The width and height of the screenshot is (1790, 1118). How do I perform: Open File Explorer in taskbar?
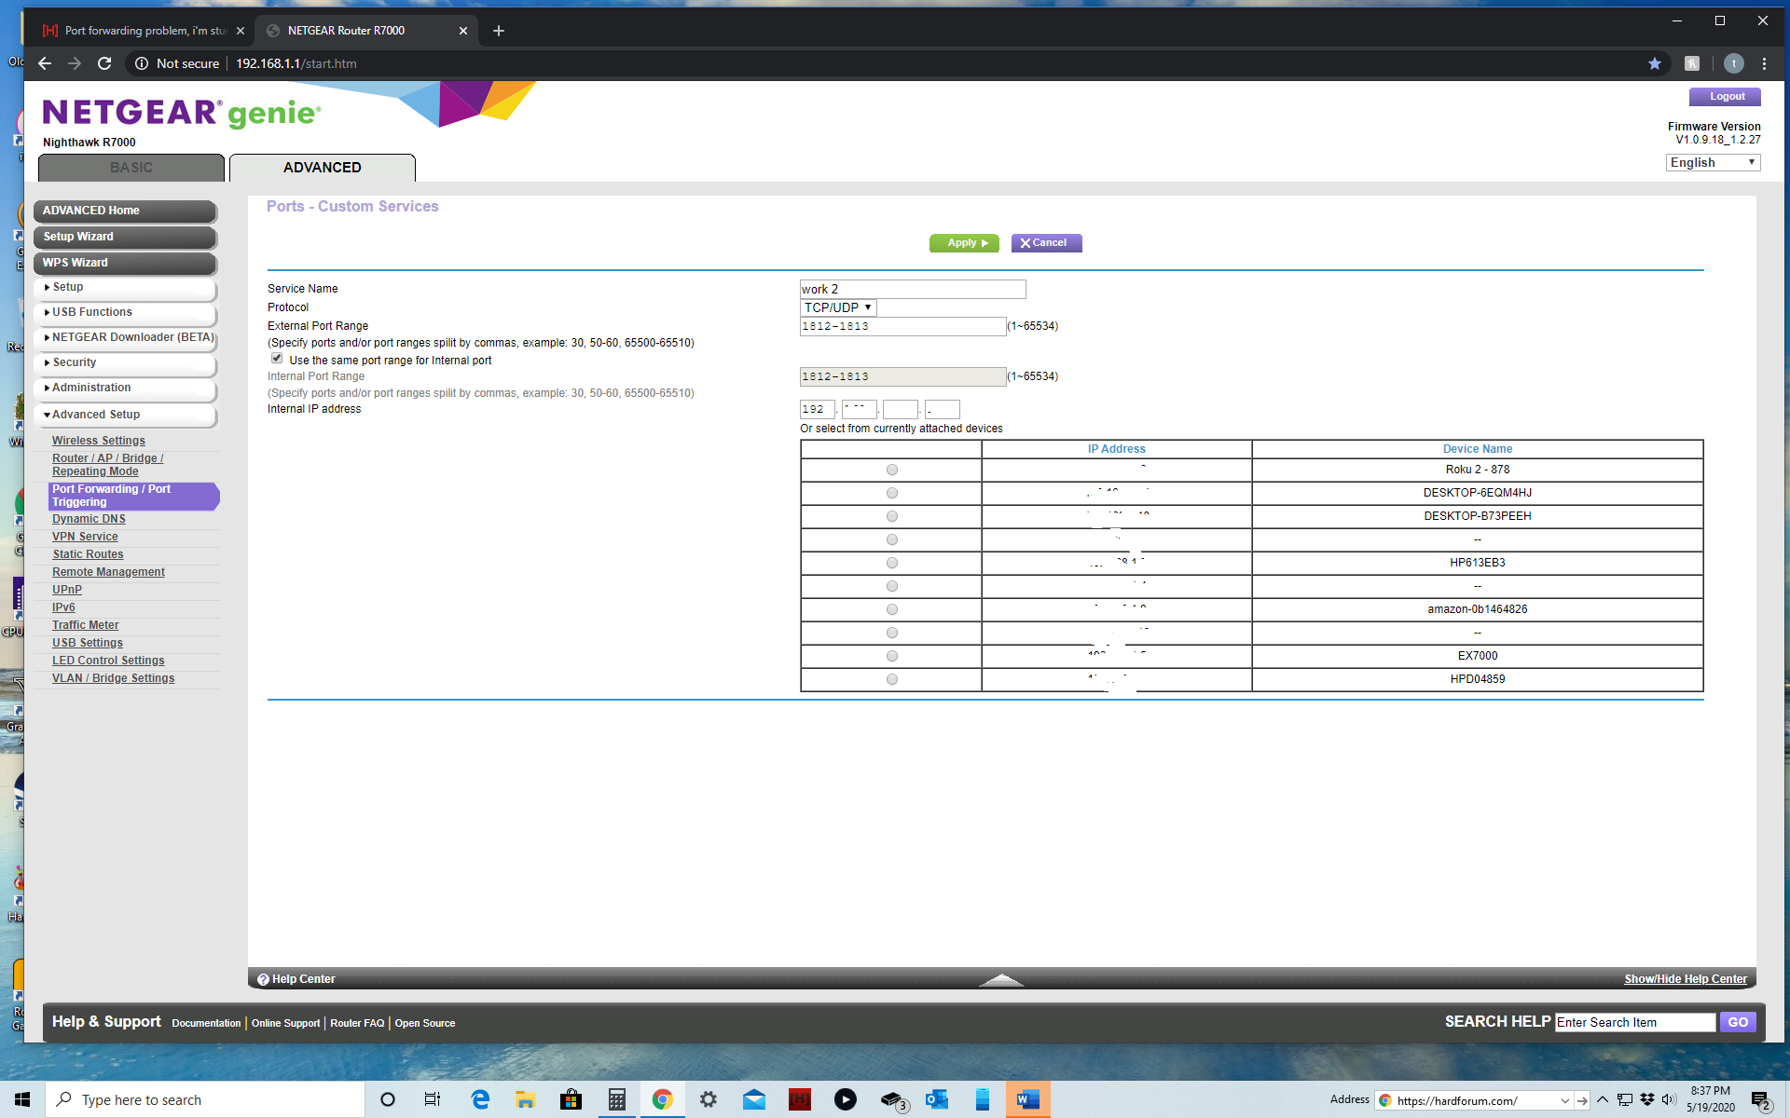coord(525,1099)
